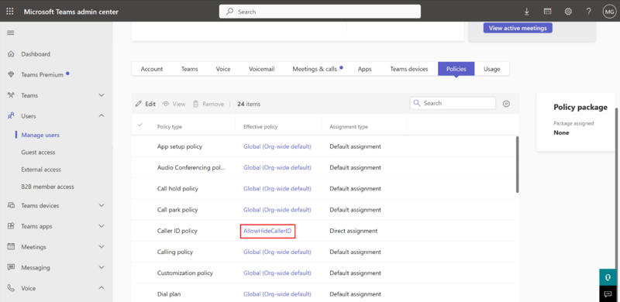The height and width of the screenshot is (302, 620).
Task: Open the Cloud Shell icon in the header
Action: tap(548, 12)
